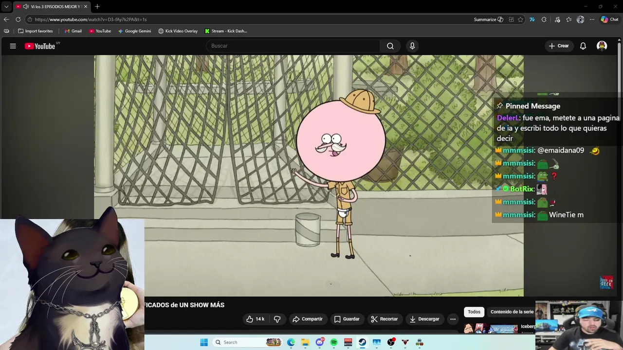Select the Contenido de la serie chip
The width and height of the screenshot is (623, 350).
coord(512,312)
